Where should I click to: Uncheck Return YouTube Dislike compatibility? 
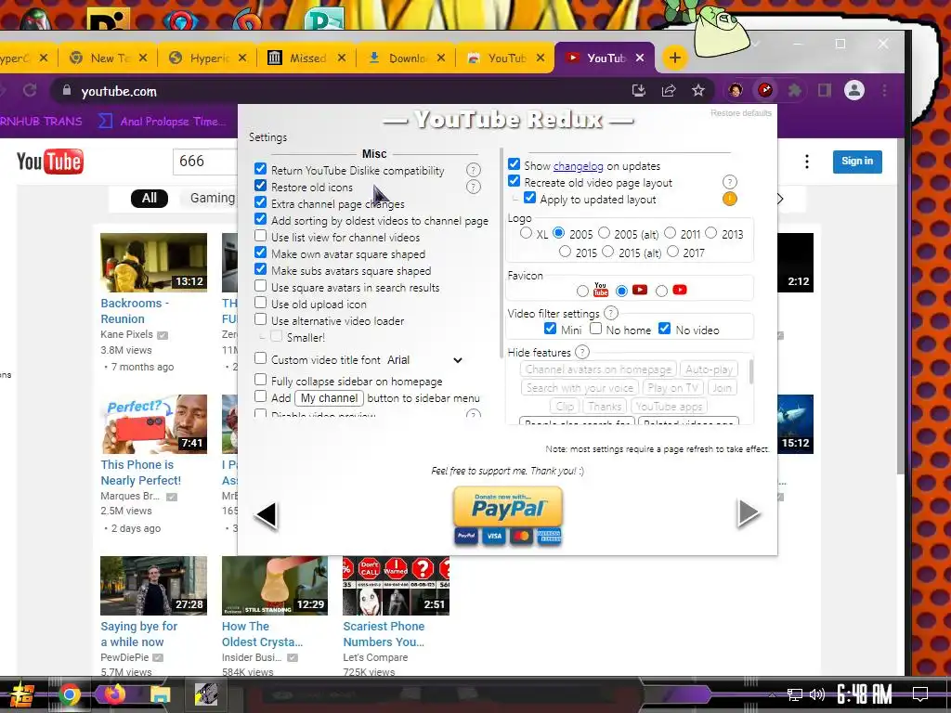point(261,169)
